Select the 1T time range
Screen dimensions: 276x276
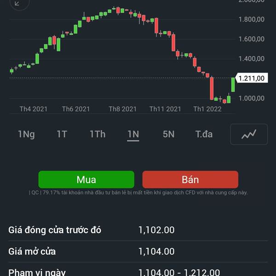click(62, 134)
